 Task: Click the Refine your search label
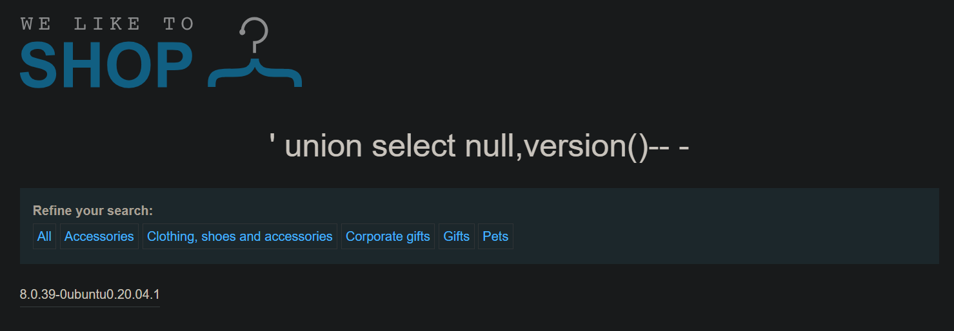(93, 211)
